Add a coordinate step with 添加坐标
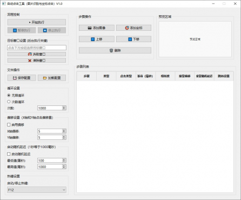 tap(133, 28)
